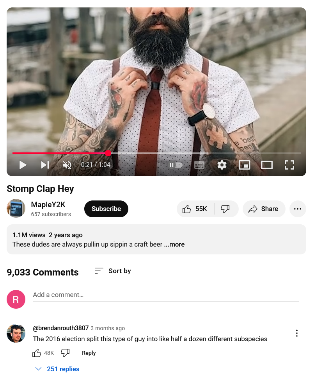The height and width of the screenshot is (381, 316).
Task: Open the Sort by comments menu
Action: [x=113, y=271]
